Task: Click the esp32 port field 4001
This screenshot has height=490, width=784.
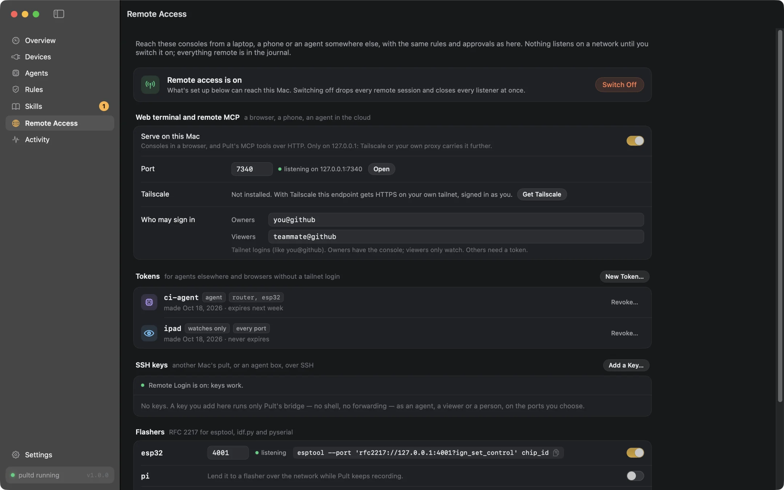Action: 228,453
